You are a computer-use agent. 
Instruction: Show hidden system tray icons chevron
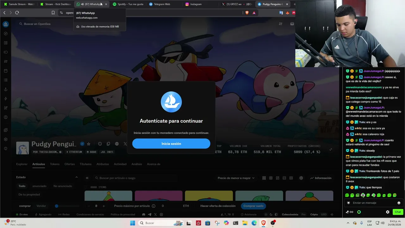pyautogui.click(x=347, y=223)
